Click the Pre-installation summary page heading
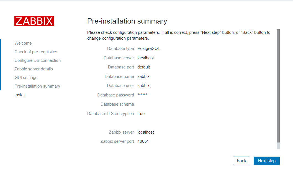 click(127, 21)
